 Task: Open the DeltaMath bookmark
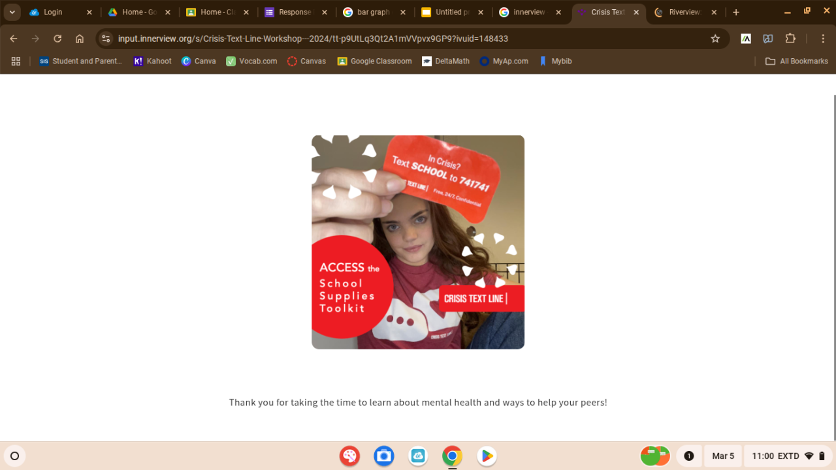(x=445, y=61)
